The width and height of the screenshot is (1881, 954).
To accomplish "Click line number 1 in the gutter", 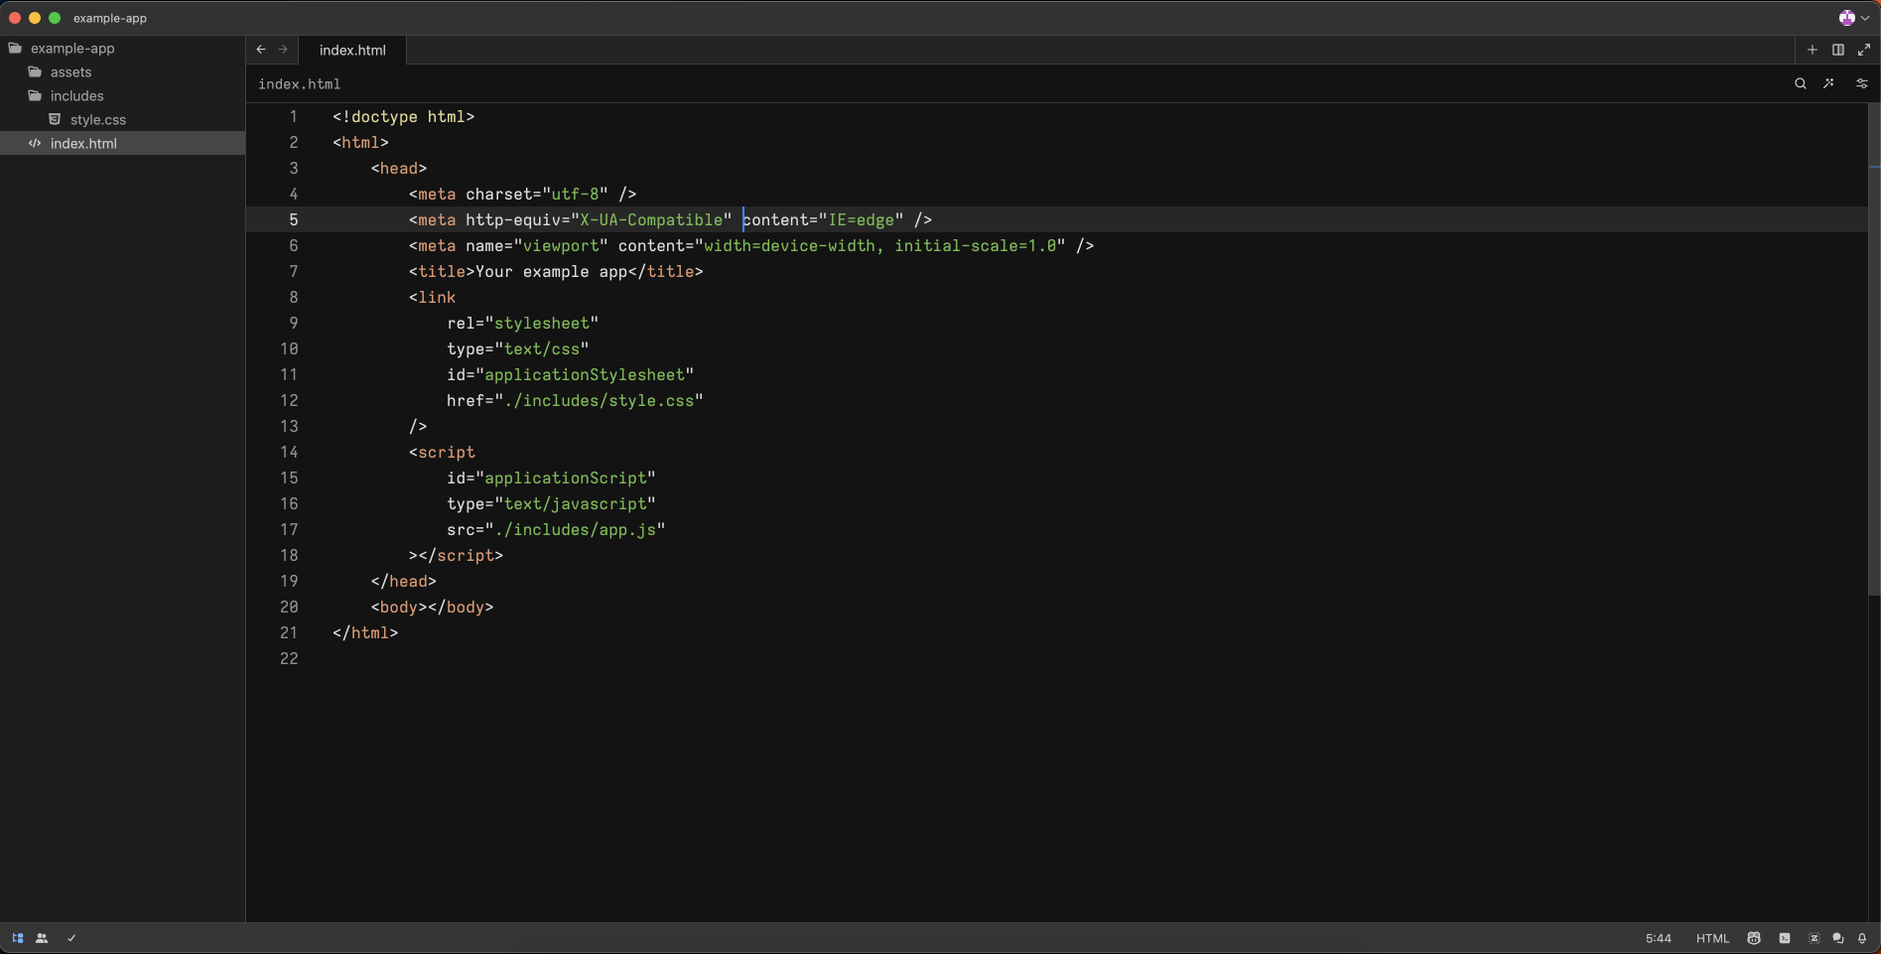I will coord(293,116).
